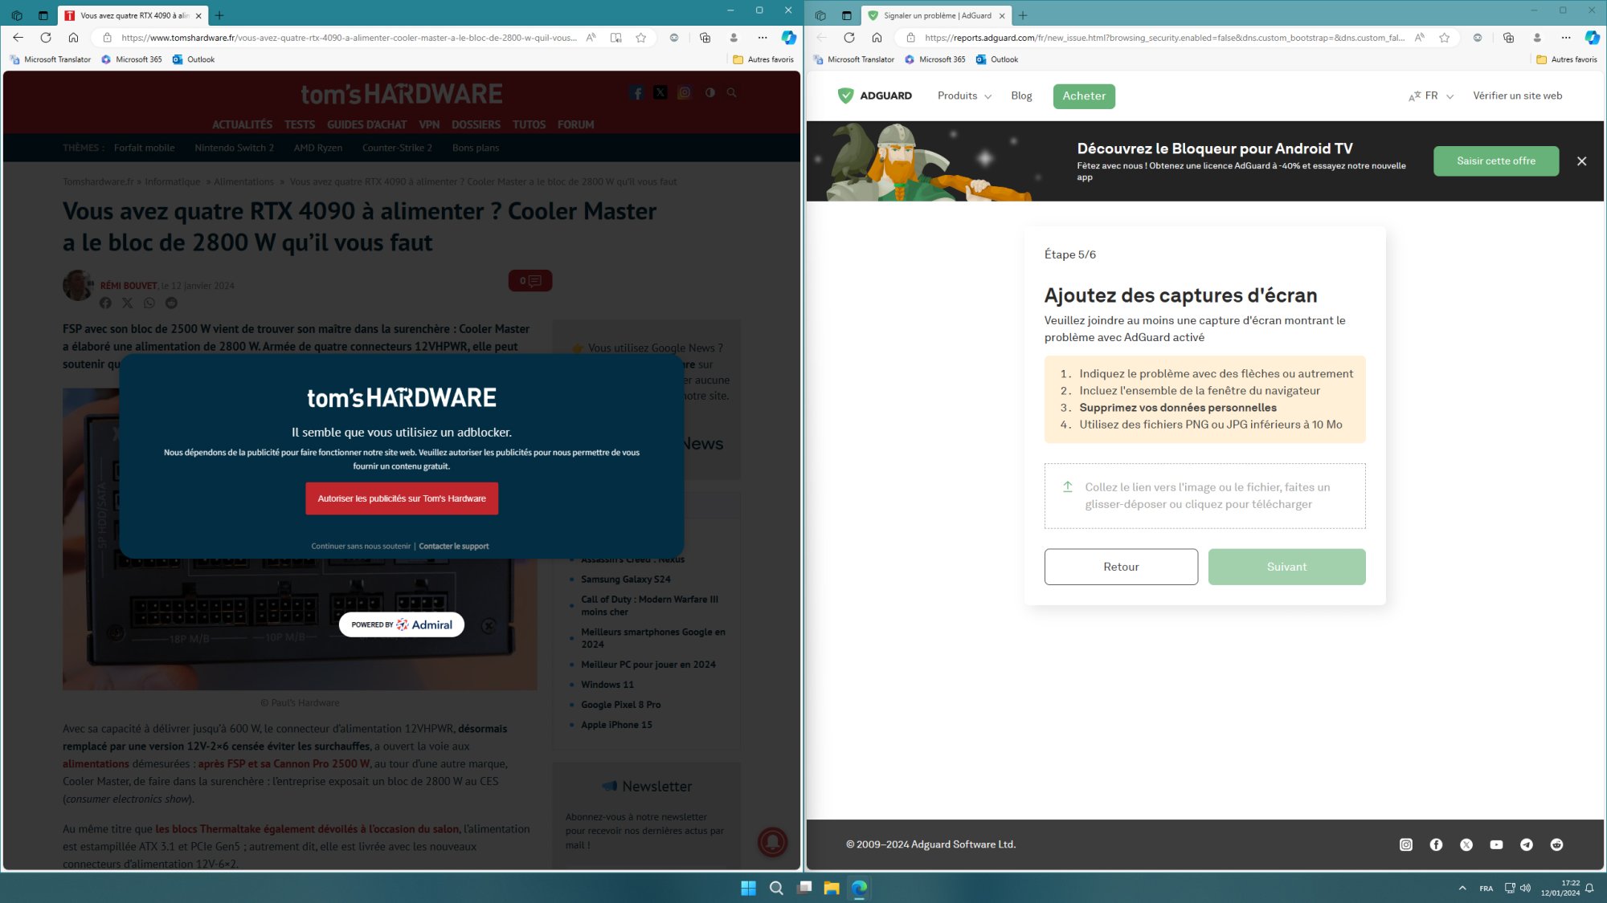Viewport: 1607px width, 903px height.
Task: Open the search magnifier on Tom's Hardware
Action: (731, 92)
